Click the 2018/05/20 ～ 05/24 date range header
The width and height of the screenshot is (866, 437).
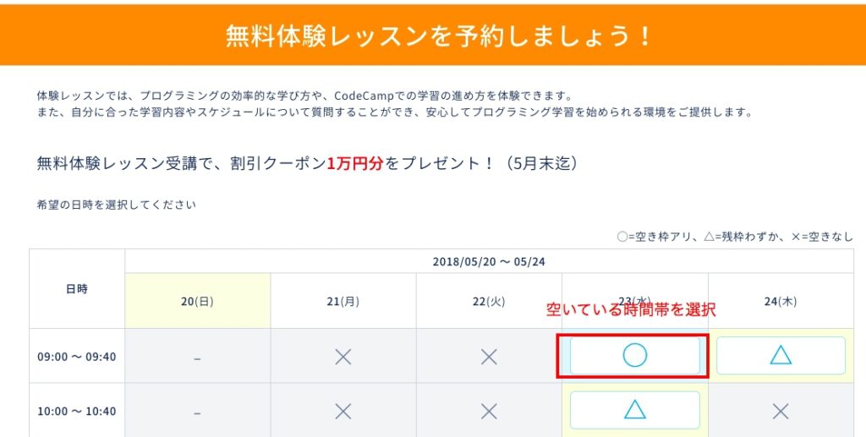coord(489,261)
